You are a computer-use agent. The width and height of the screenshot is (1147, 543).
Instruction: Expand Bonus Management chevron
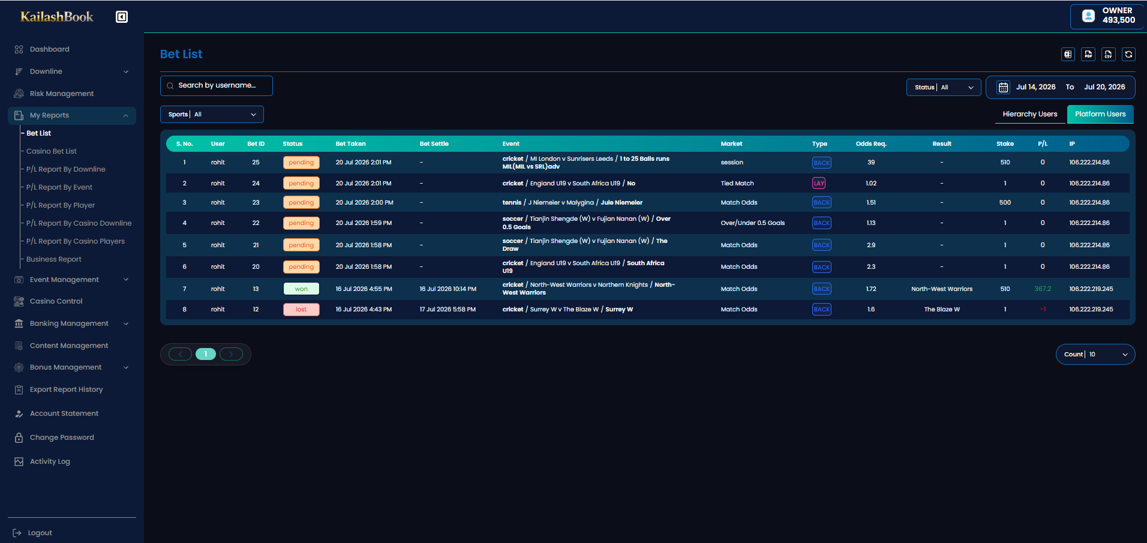click(x=126, y=367)
